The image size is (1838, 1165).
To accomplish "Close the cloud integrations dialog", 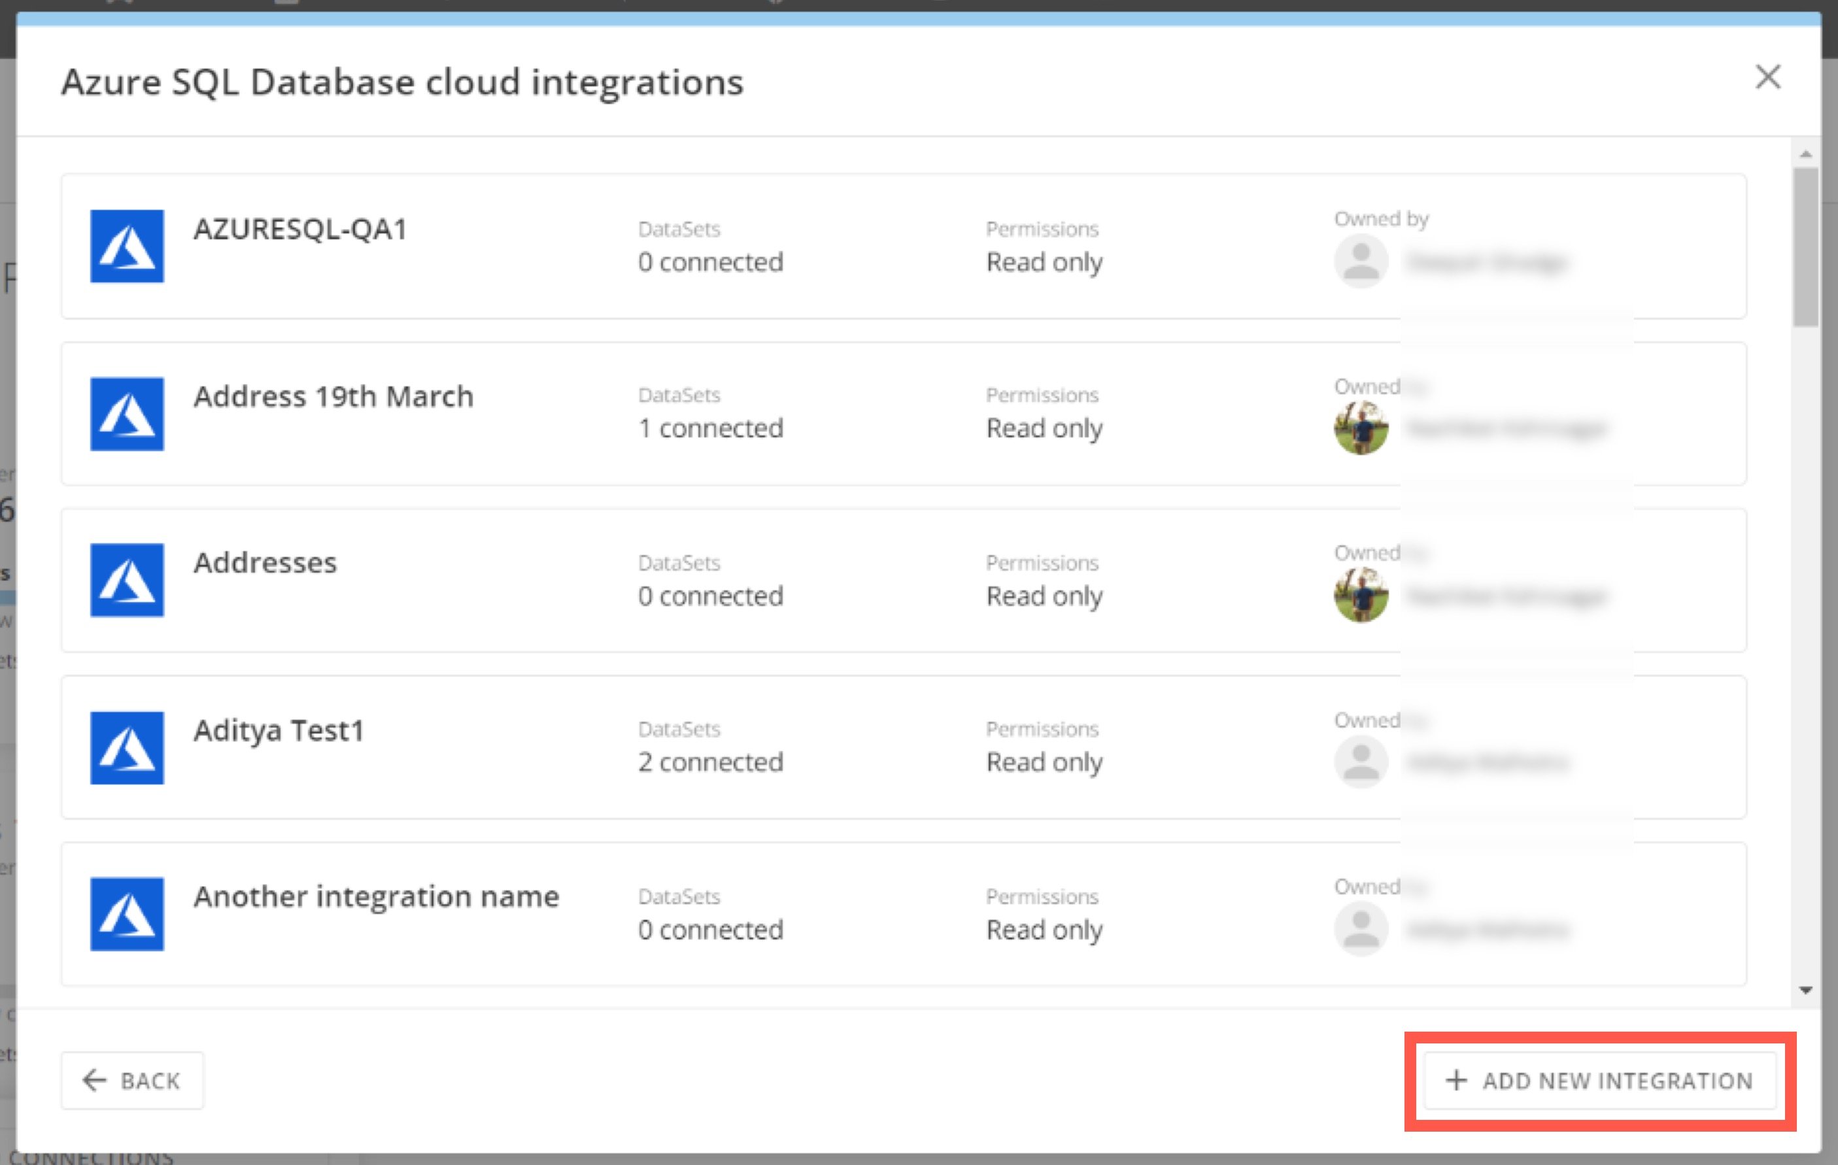I will [x=1768, y=77].
